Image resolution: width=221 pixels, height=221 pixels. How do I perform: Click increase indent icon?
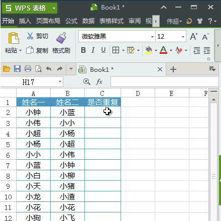[207, 50]
